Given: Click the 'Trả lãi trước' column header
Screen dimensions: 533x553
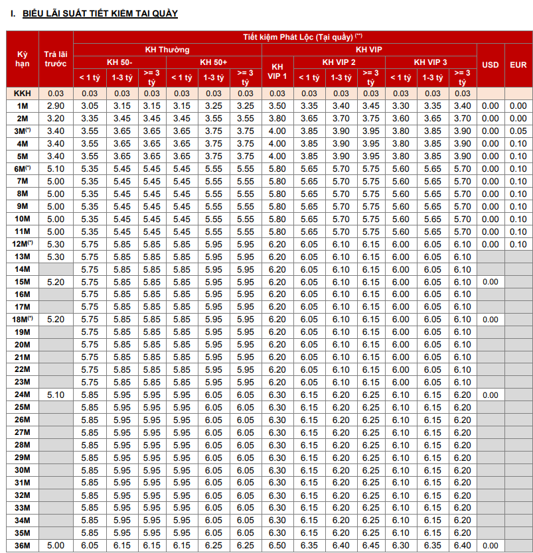Looking at the screenshot, I should 56,58.
